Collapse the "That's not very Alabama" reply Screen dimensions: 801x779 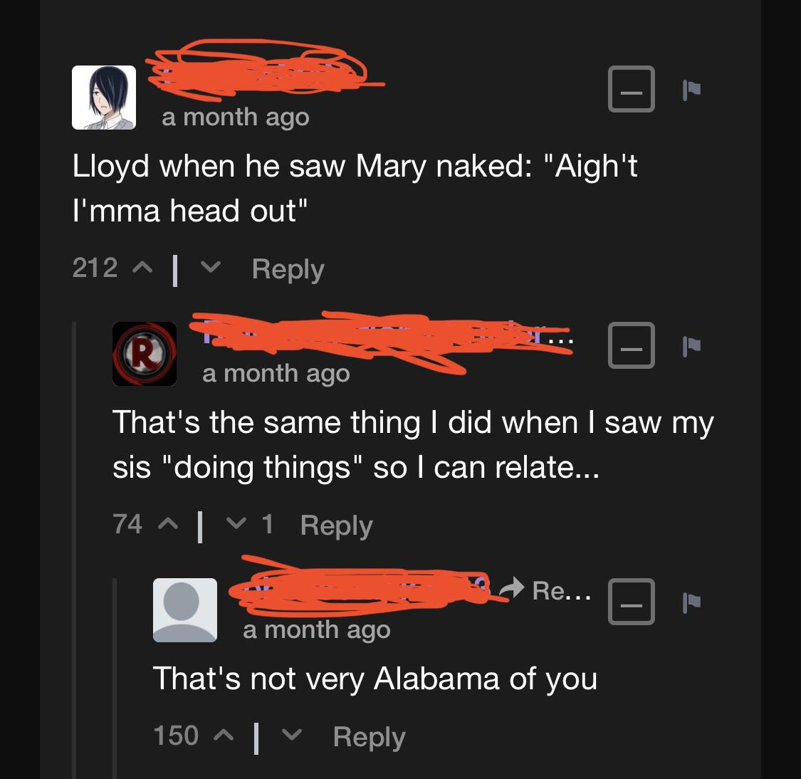click(x=631, y=602)
